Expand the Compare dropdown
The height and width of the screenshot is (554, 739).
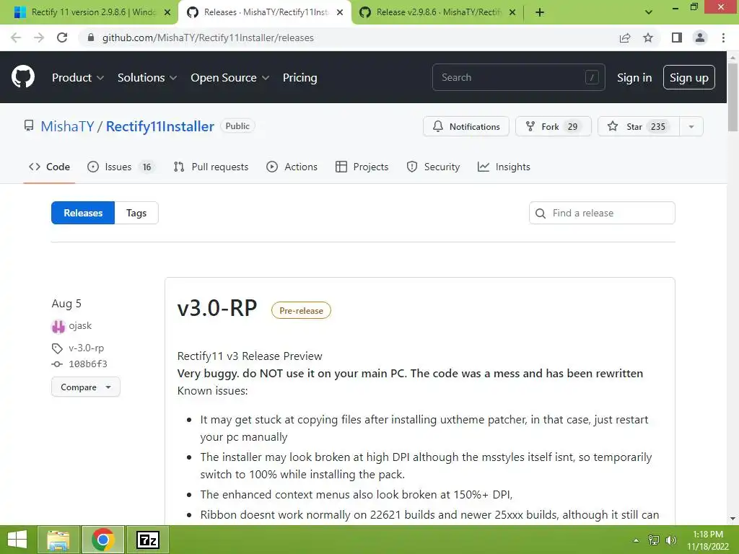pos(86,387)
